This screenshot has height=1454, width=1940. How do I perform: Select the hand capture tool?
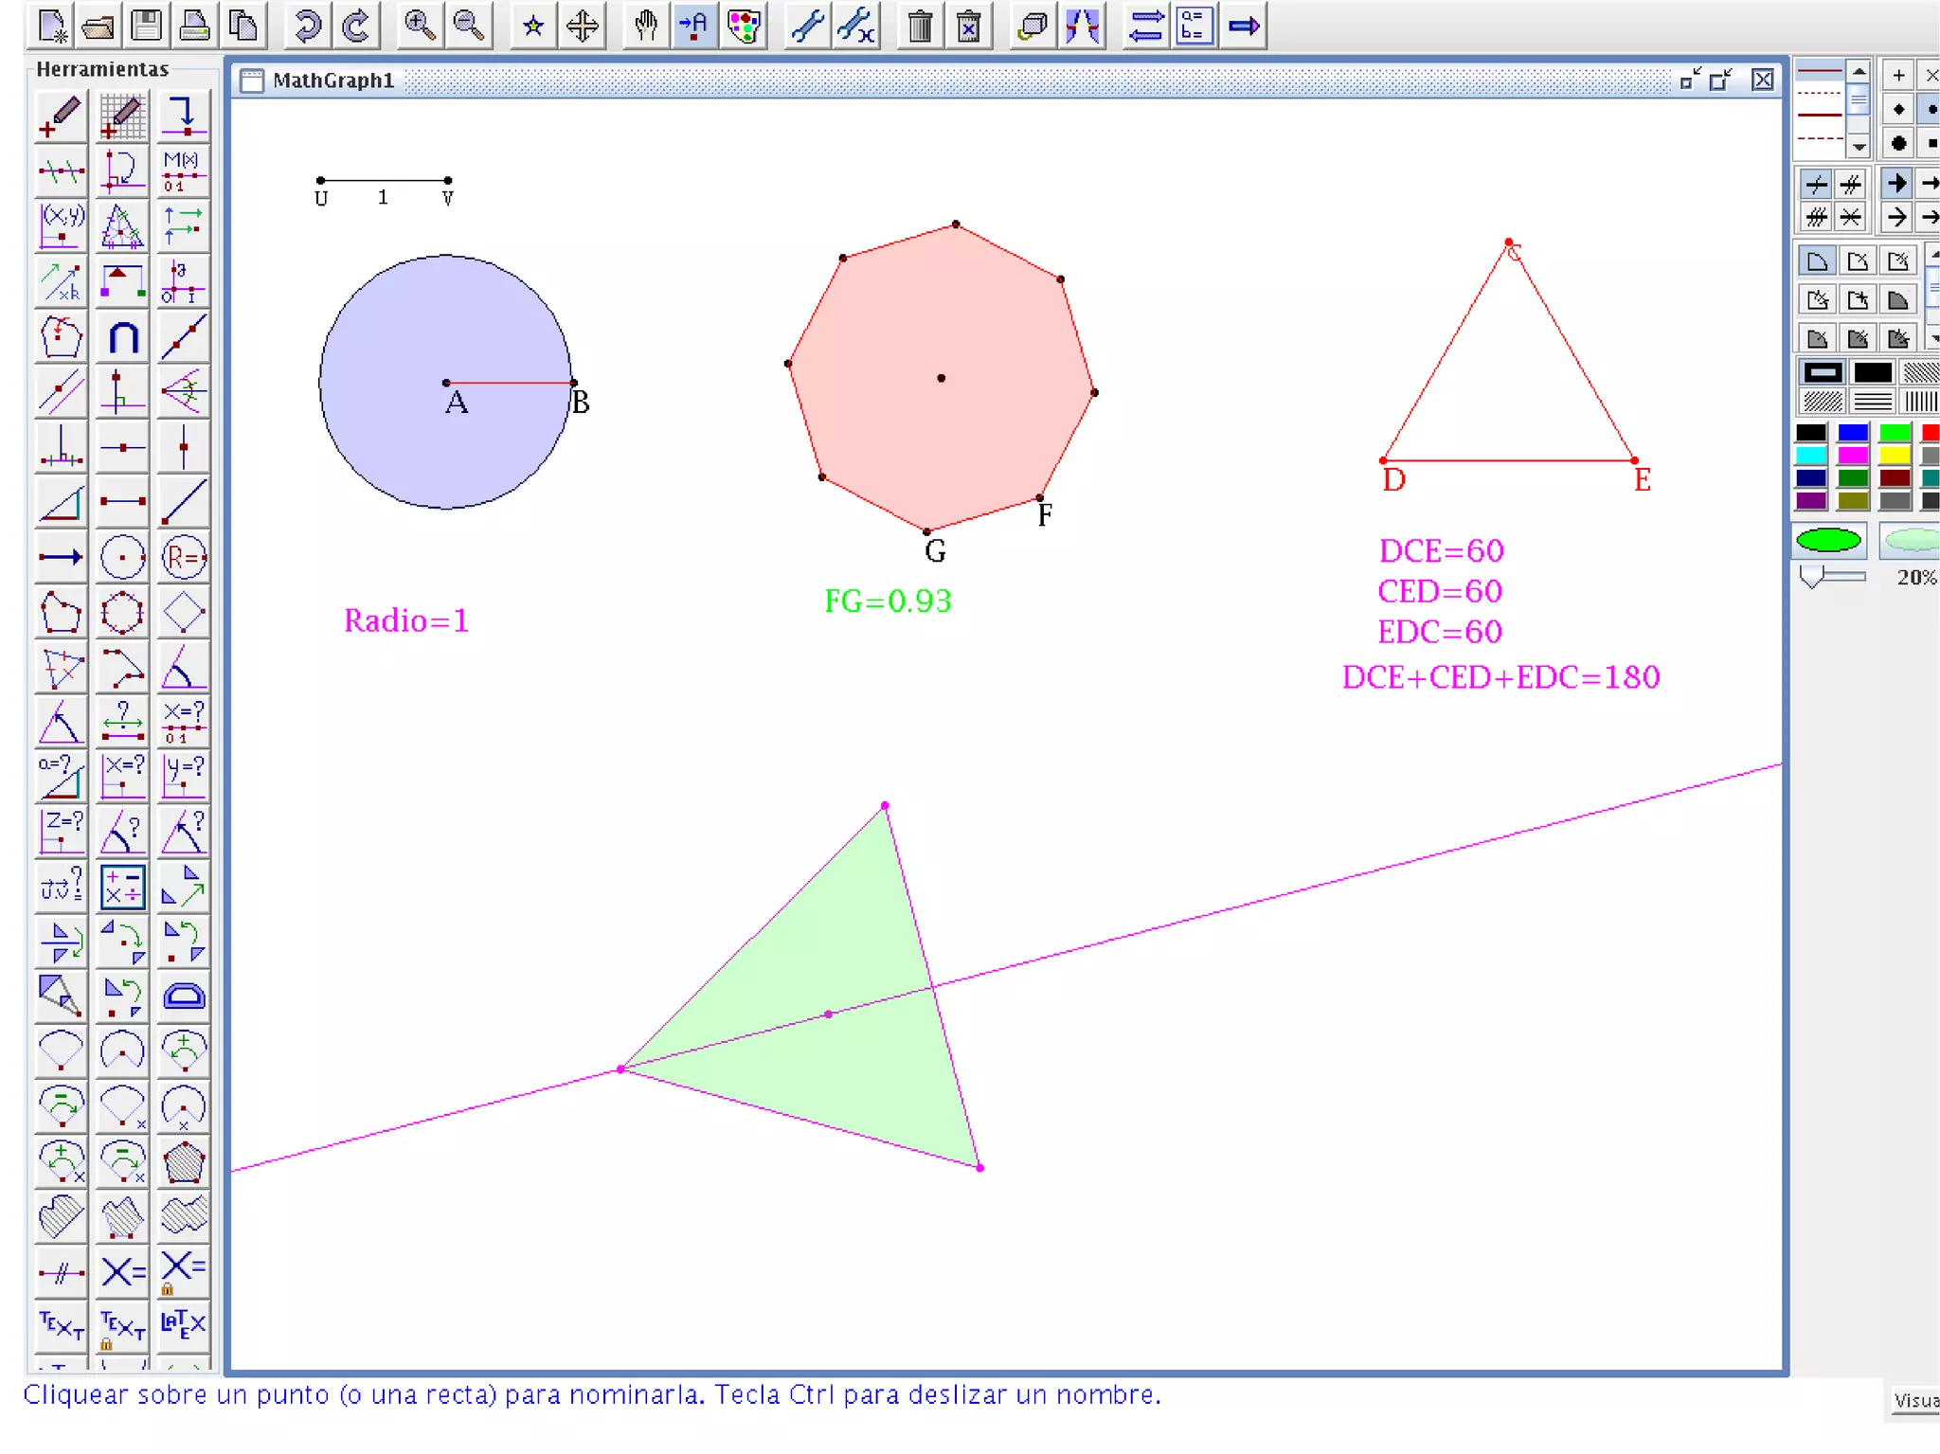click(646, 26)
